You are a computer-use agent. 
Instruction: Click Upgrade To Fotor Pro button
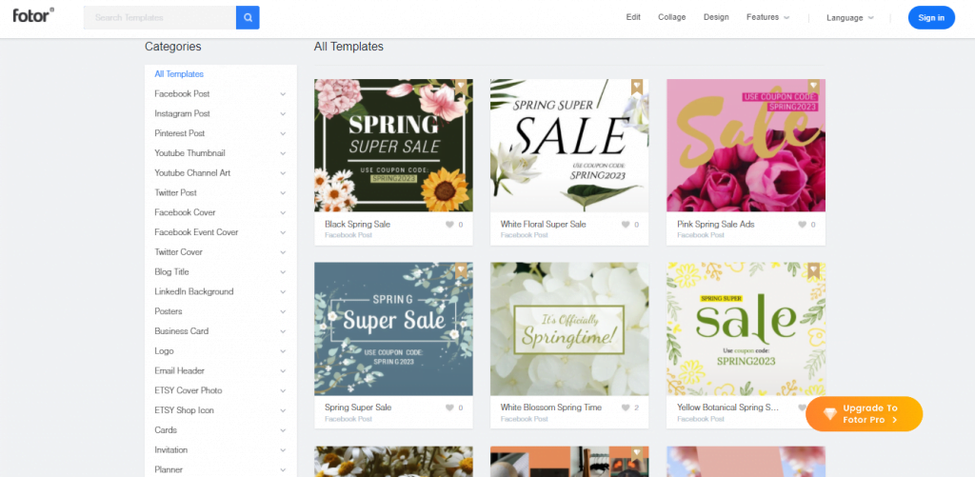[865, 414]
